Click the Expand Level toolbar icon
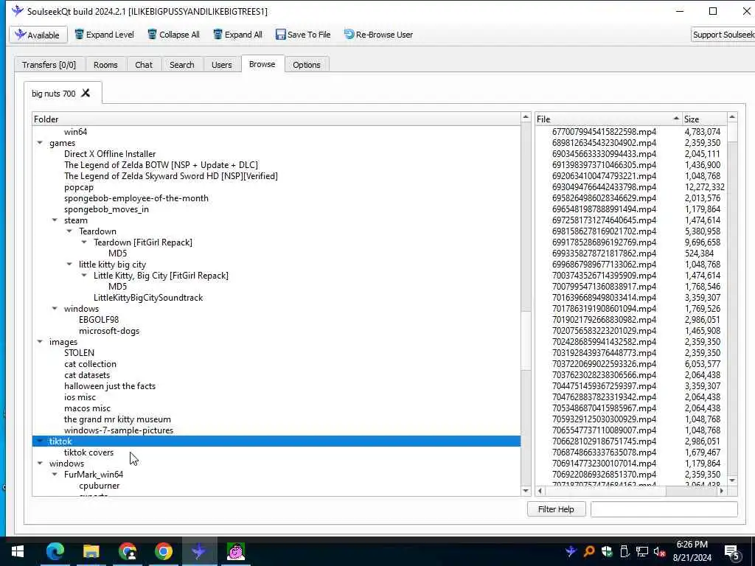 79,34
